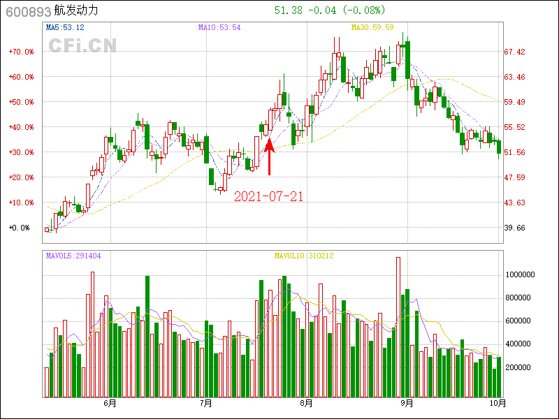This screenshot has width=559, height=419.
Task: Click the 1000000 volume axis label
Action: 520,275
